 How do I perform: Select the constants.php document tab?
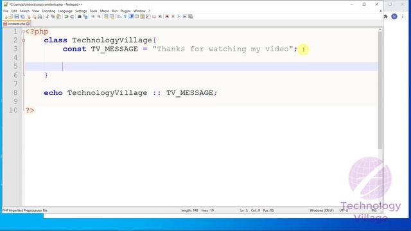(x=16, y=24)
